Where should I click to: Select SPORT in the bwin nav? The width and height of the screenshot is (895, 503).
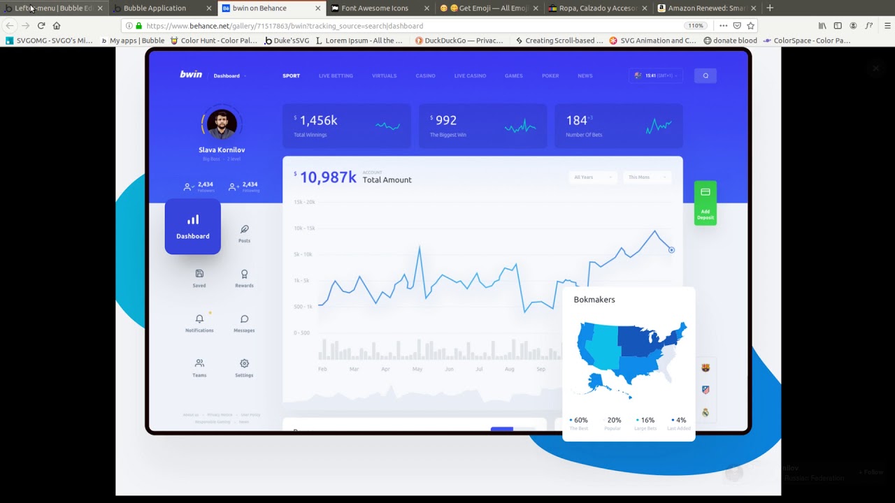(291, 75)
